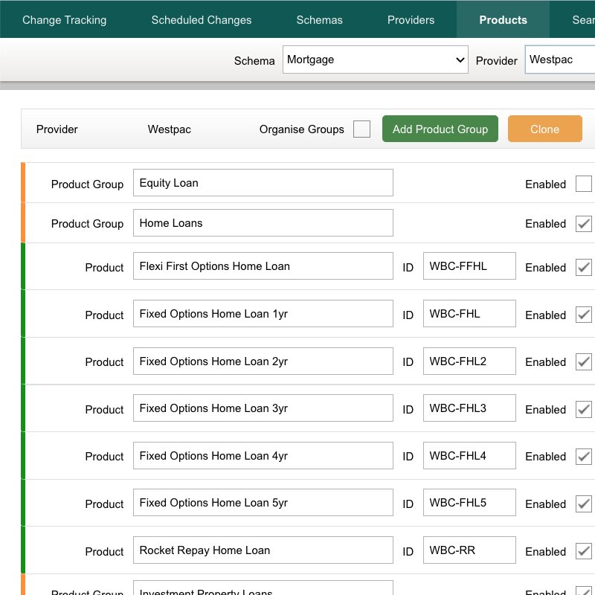The height and width of the screenshot is (595, 595).
Task: Click the orange Clone button
Action: (545, 129)
